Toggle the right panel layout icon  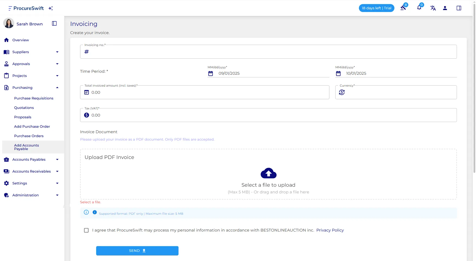(x=459, y=8)
